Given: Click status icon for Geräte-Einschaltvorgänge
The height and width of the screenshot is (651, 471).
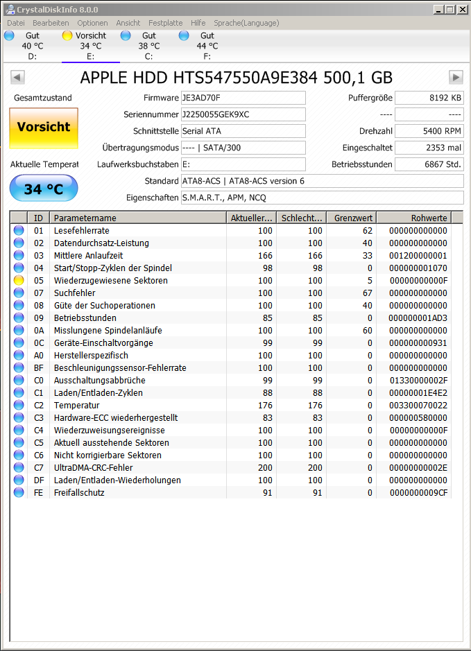Looking at the screenshot, I should coord(19,342).
